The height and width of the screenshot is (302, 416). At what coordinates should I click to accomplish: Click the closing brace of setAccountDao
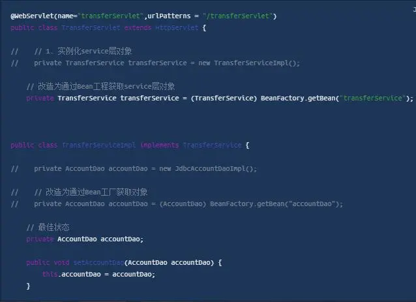pos(29,286)
